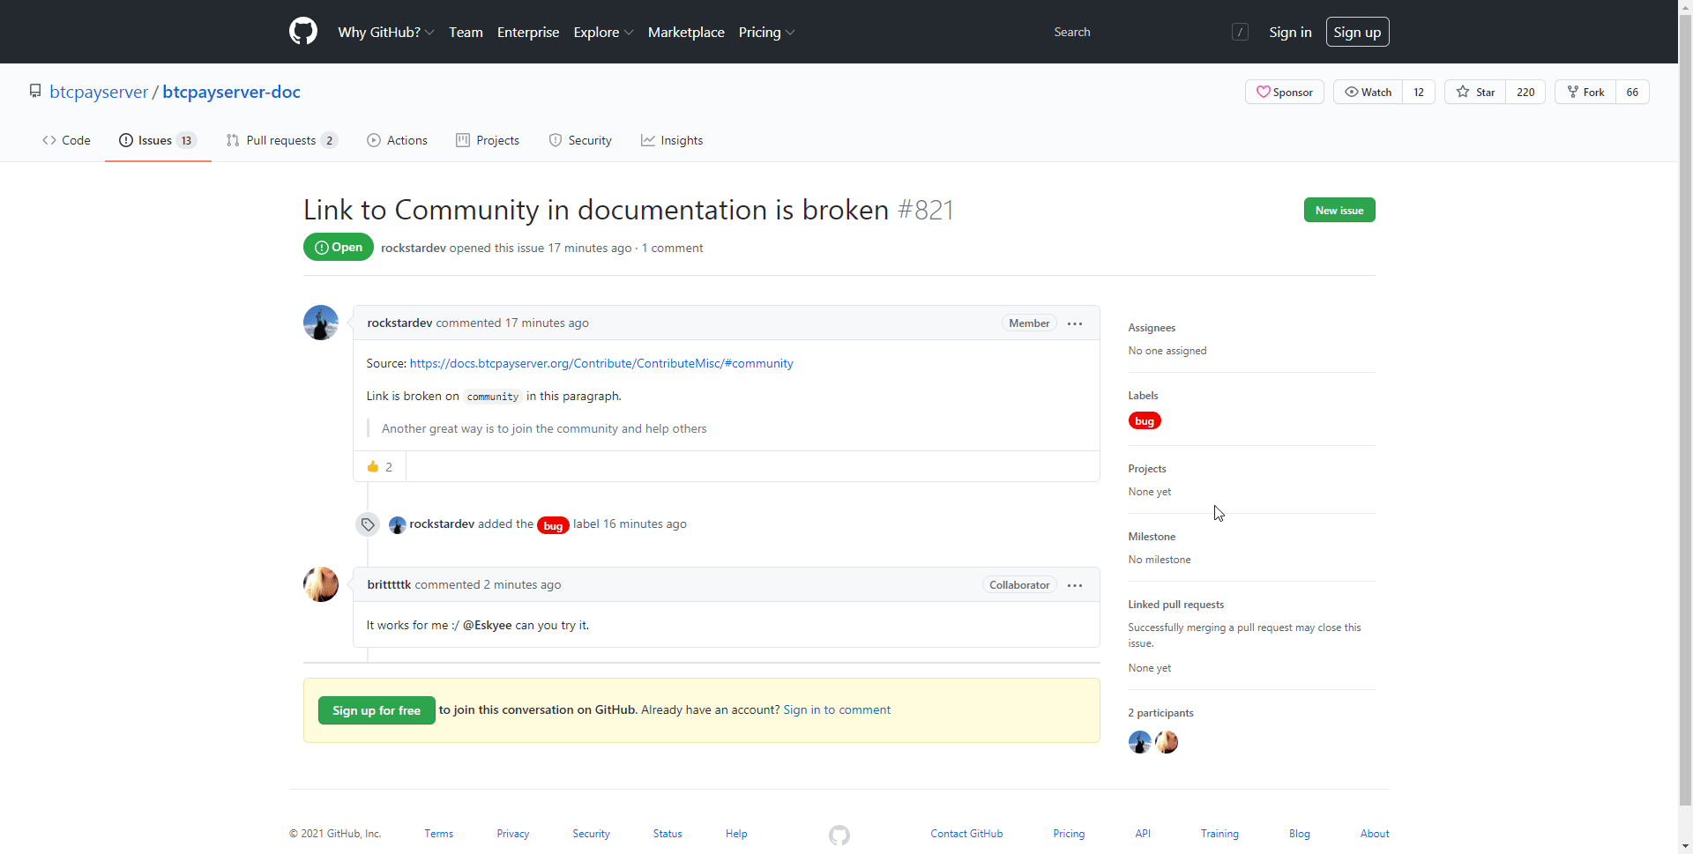Click the Watch eye button
1693x854 pixels.
pos(1368,92)
